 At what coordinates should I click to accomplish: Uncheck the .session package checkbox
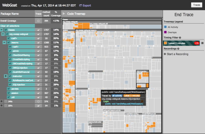point(9,93)
